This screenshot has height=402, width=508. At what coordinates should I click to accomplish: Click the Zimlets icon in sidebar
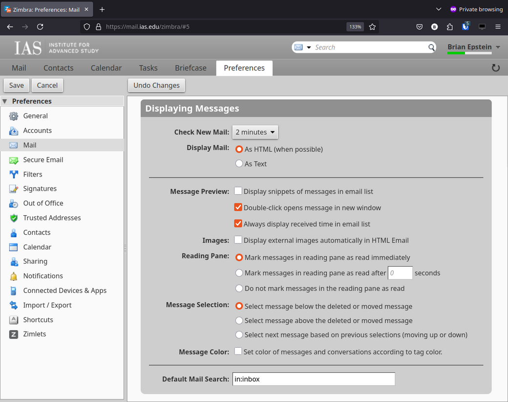click(x=14, y=335)
